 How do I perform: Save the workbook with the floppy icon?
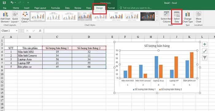click(x=4, y=2)
